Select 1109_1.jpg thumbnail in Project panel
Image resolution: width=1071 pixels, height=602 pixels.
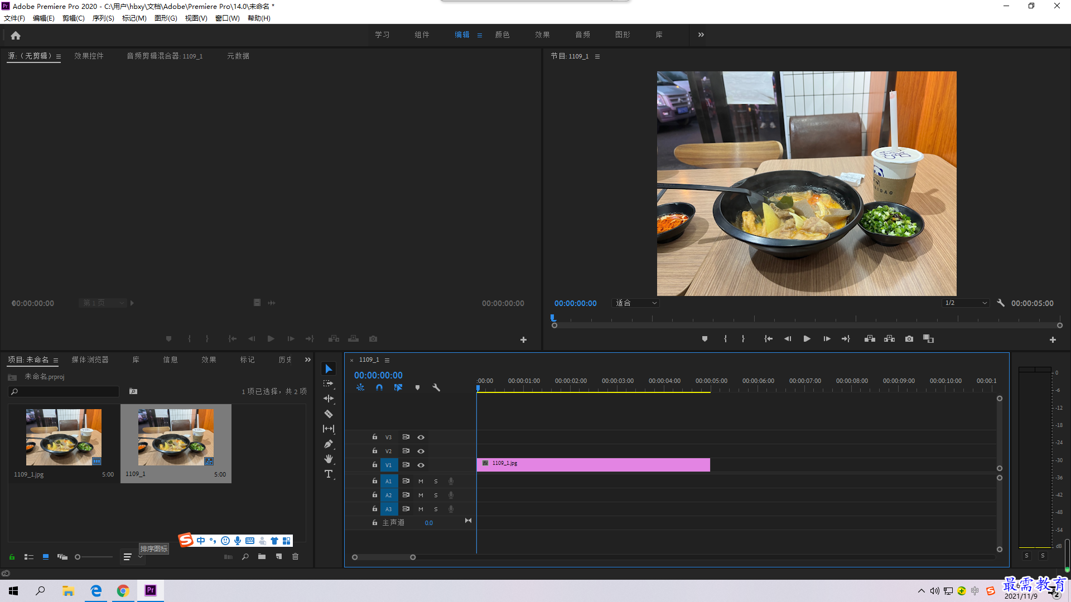pyautogui.click(x=64, y=438)
